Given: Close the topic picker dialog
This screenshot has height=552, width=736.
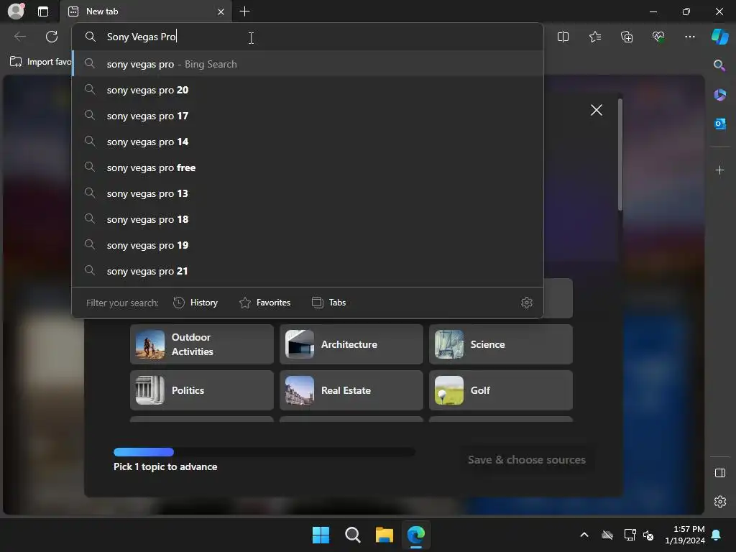Looking at the screenshot, I should point(596,110).
